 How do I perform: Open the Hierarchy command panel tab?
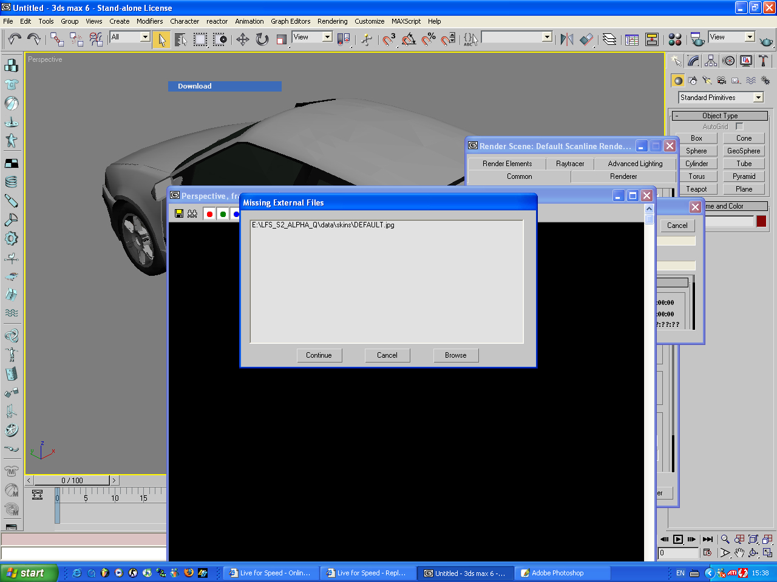pyautogui.click(x=711, y=61)
